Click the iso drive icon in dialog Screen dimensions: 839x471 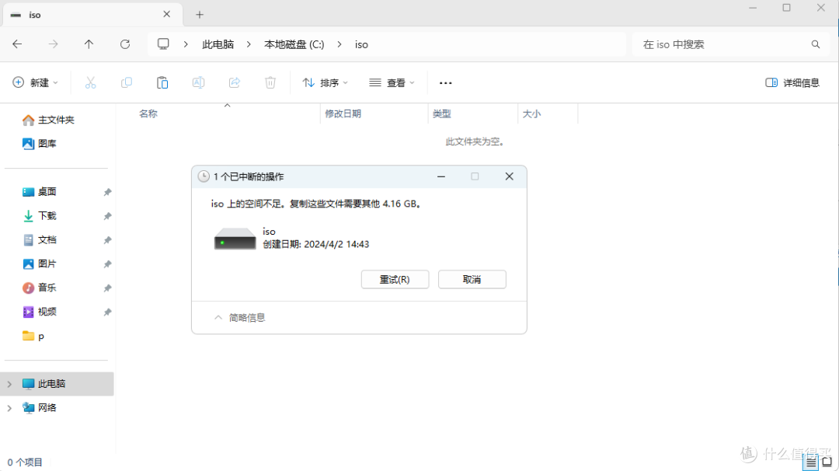(x=235, y=238)
